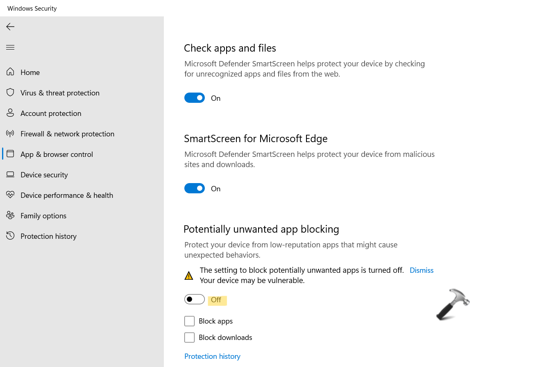This screenshot has height=367, width=542.
Task: Open the hamburger navigation menu
Action: [x=10, y=48]
